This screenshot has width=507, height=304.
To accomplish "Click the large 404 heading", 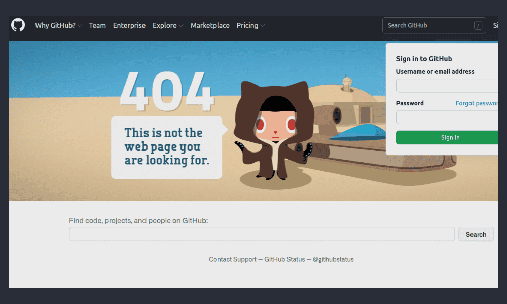I will pyautogui.click(x=167, y=91).
